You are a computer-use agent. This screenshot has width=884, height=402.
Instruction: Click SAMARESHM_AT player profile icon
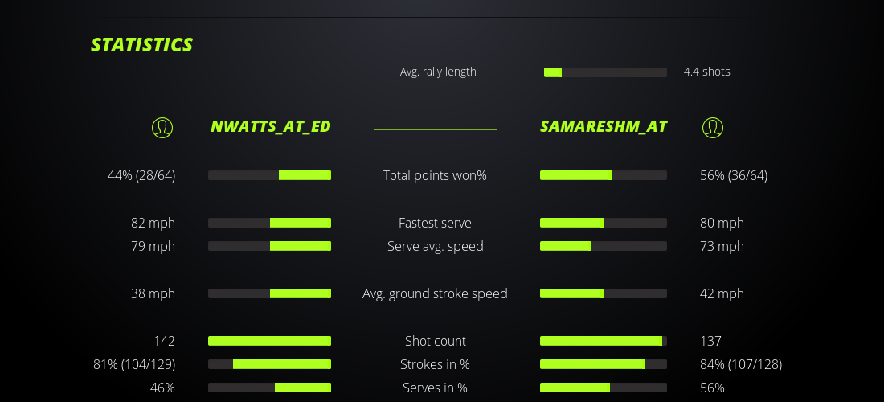point(713,127)
